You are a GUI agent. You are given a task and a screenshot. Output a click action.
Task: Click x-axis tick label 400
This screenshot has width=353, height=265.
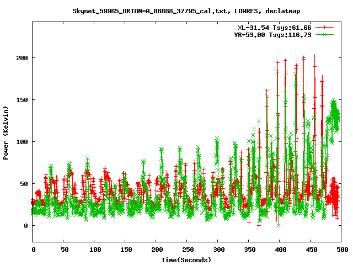tap(281, 250)
